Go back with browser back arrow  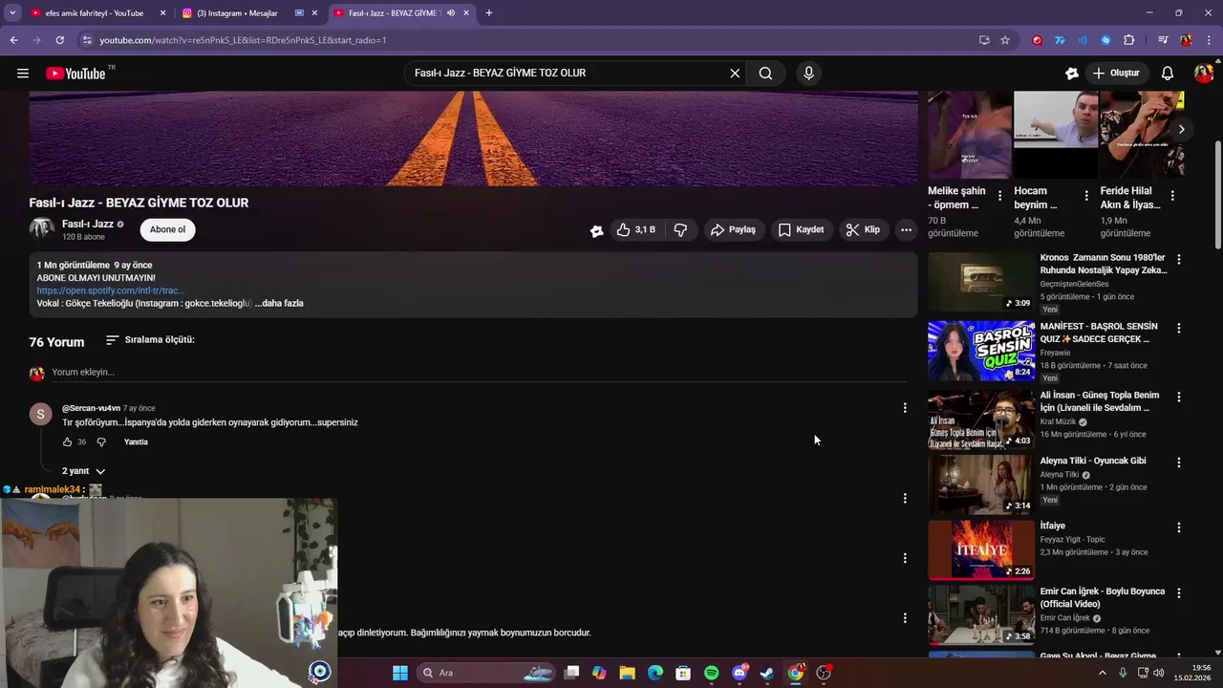click(x=13, y=40)
